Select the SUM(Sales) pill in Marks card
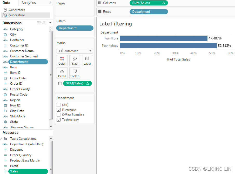 pos(77,83)
